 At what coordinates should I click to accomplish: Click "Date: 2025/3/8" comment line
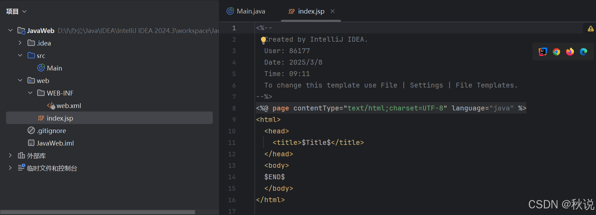tap(293, 62)
